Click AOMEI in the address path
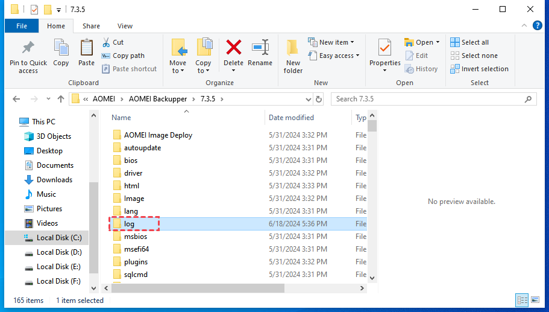The height and width of the screenshot is (312, 549). (x=104, y=99)
